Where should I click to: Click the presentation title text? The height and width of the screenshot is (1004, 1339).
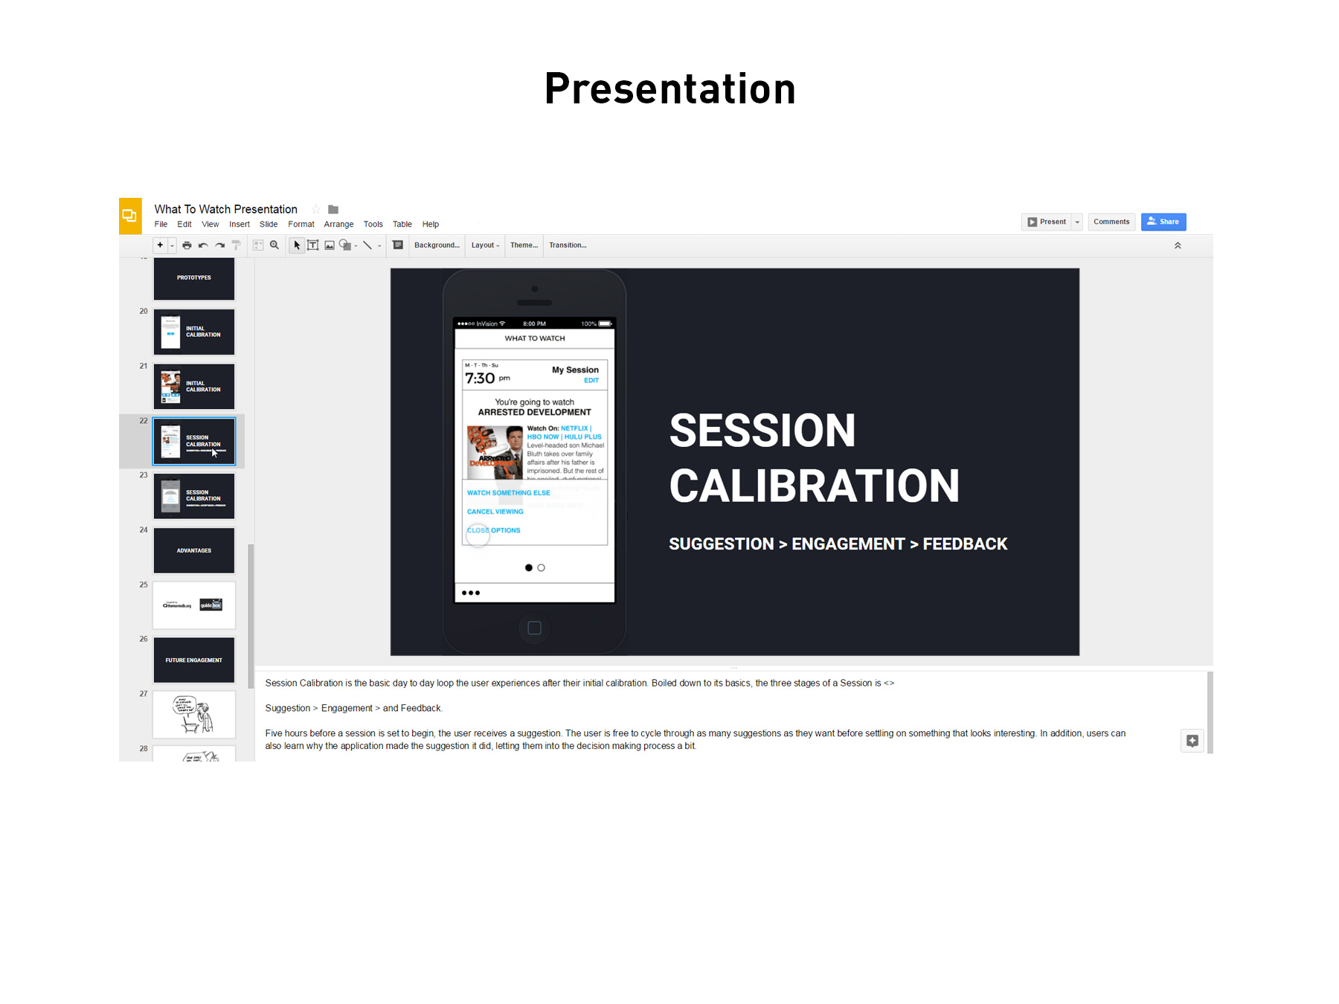225,210
